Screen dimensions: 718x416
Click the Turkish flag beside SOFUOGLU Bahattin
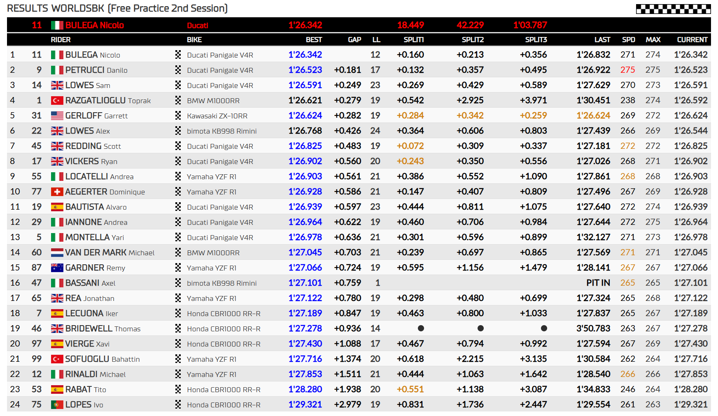57,359
